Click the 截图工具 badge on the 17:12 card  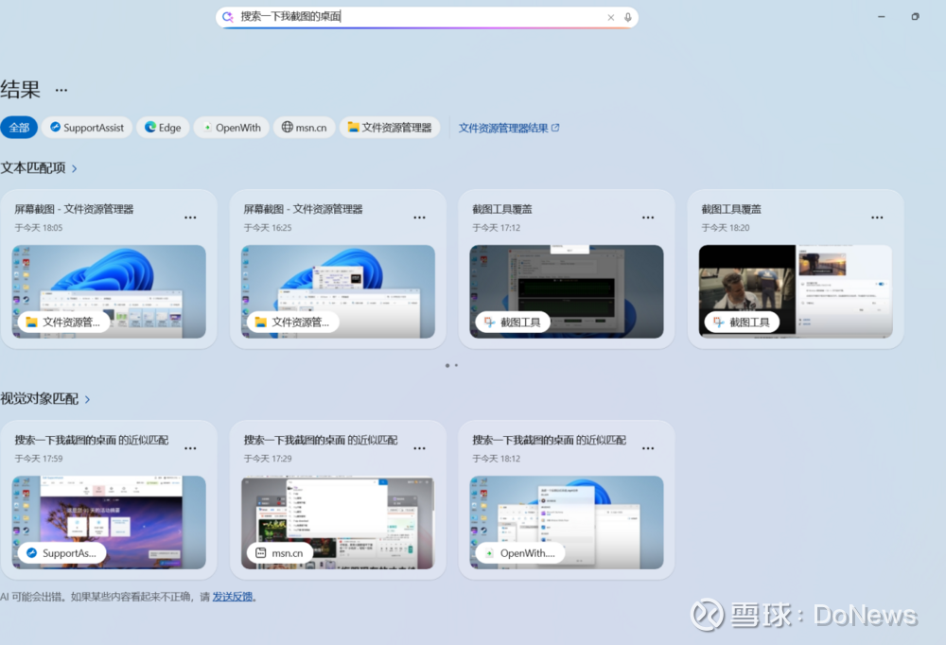pos(512,322)
